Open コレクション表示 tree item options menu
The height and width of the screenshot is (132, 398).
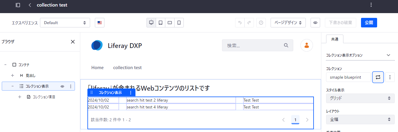click(71, 86)
